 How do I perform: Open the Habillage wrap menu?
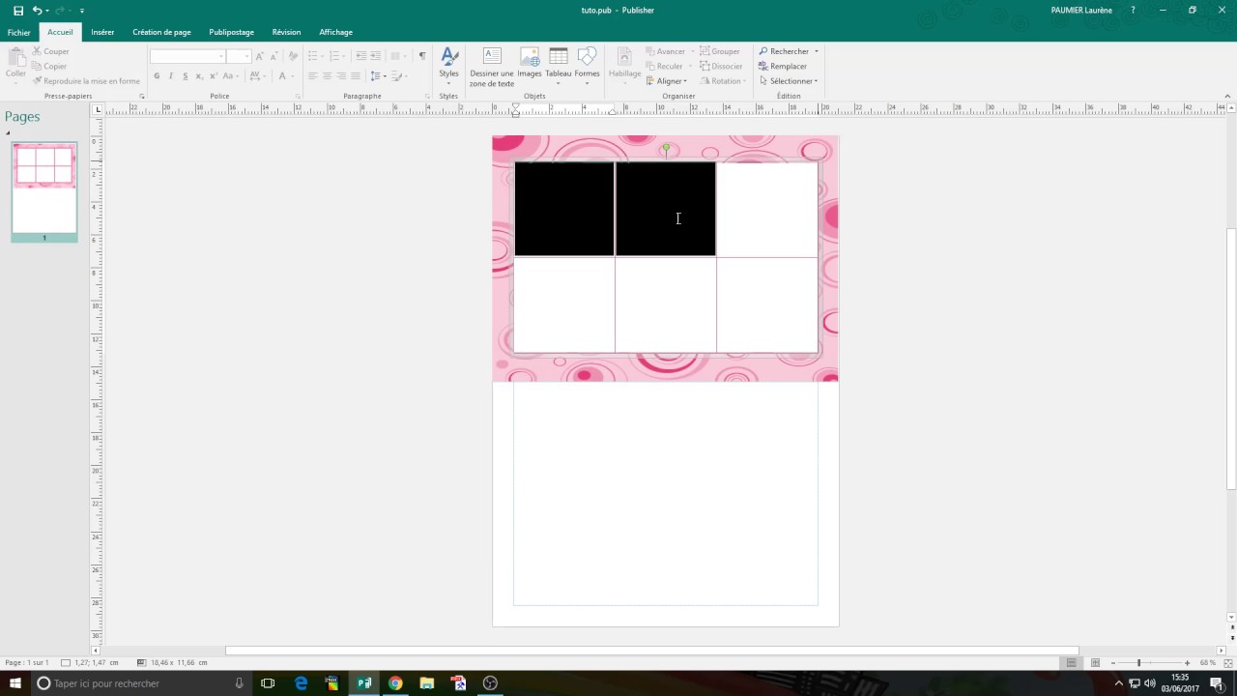[624, 67]
